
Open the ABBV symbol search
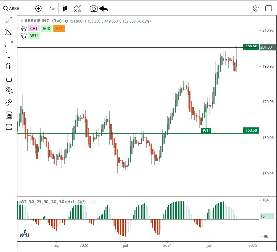[x=11, y=8]
